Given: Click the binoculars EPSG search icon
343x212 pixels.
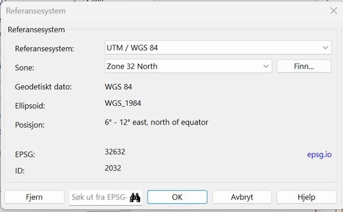Looking at the screenshot, I should coord(135,198).
